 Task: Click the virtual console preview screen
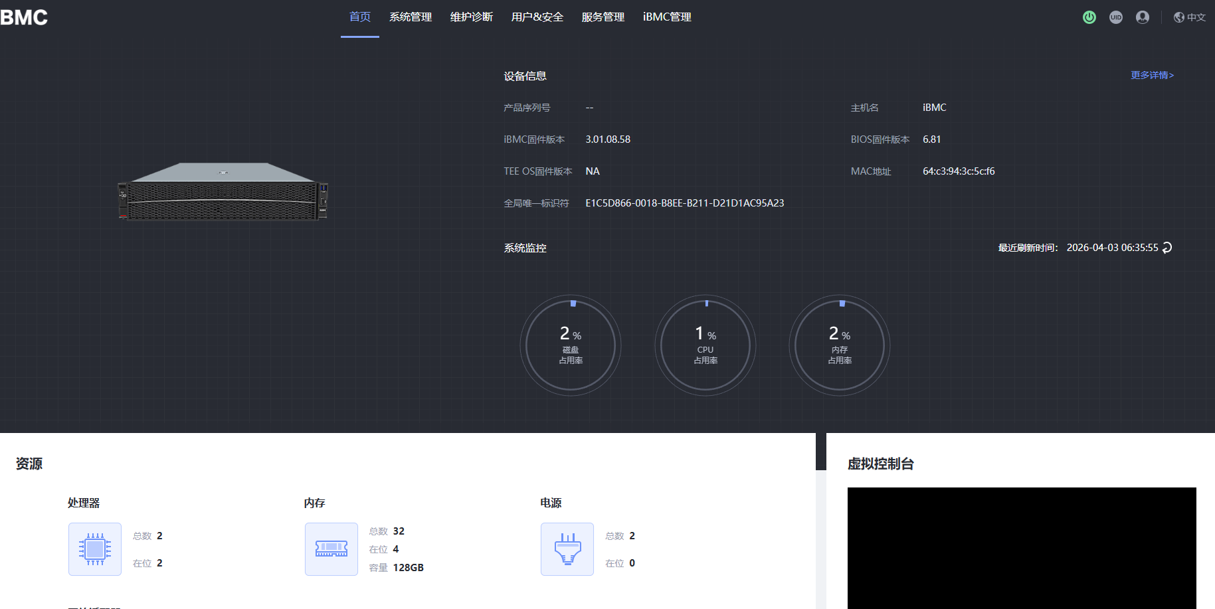click(x=1022, y=548)
